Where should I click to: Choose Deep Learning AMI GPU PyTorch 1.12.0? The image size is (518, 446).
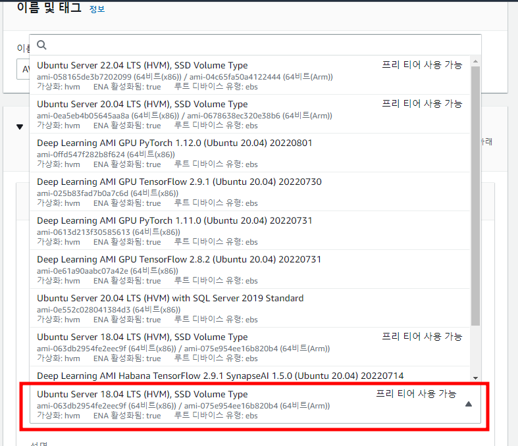[x=249, y=153]
